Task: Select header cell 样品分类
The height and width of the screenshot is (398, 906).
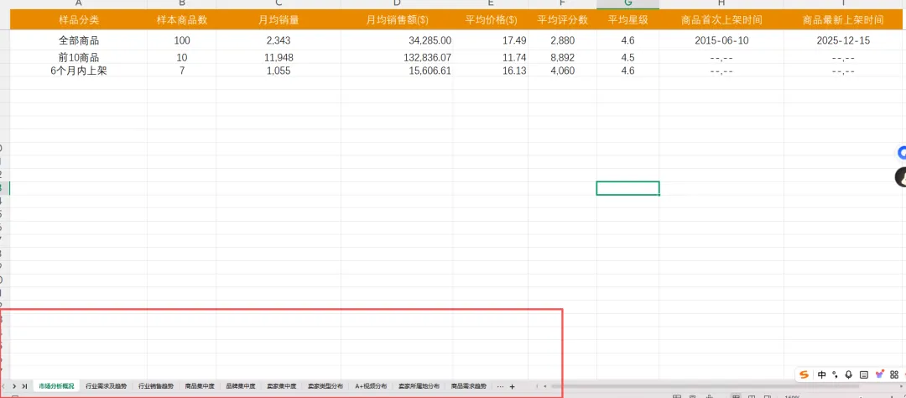Action: coord(79,20)
